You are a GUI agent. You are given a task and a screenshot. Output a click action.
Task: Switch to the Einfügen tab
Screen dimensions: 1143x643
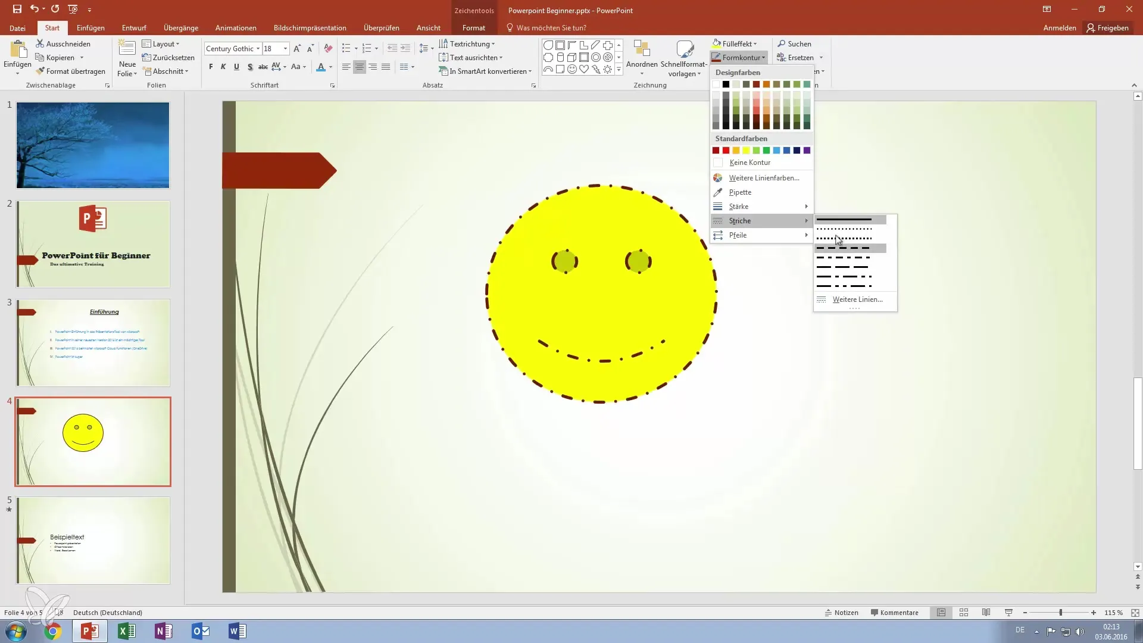click(x=90, y=27)
